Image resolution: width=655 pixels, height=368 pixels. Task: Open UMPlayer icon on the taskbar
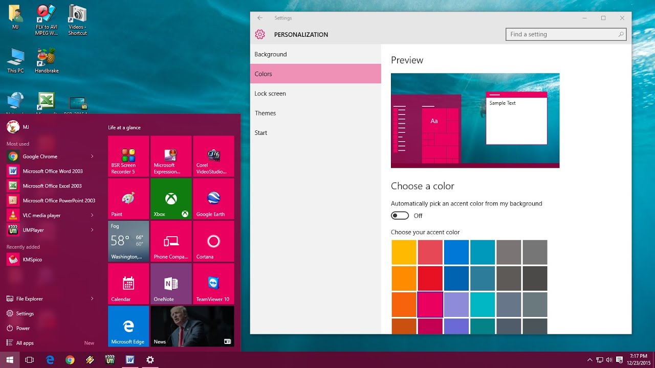click(x=110, y=360)
